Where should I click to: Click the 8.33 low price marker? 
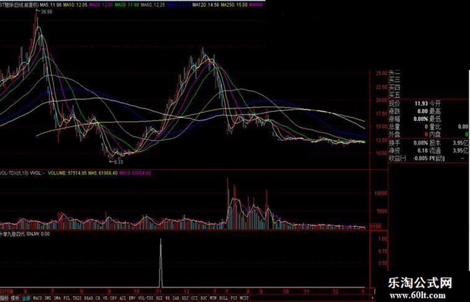click(x=118, y=162)
